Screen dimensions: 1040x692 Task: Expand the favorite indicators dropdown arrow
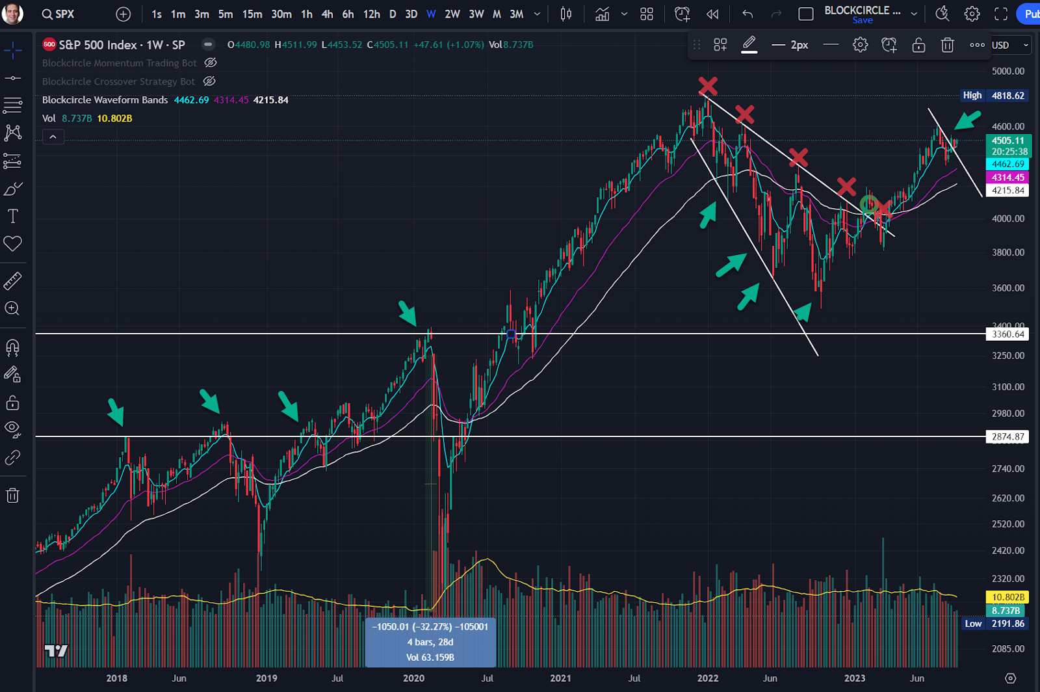(624, 14)
